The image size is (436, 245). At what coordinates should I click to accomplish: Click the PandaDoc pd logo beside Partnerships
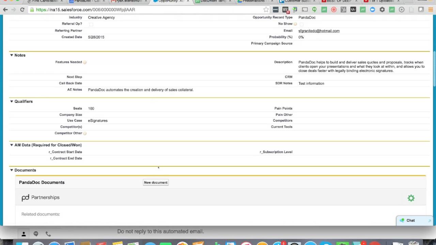[25, 198]
